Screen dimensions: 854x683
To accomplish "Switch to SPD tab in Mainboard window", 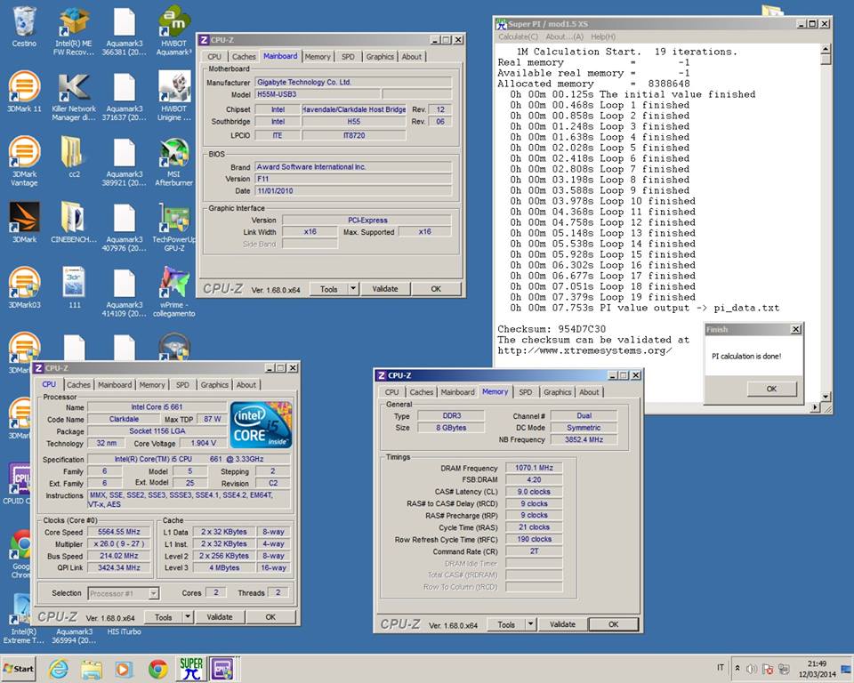I will 348,57.
